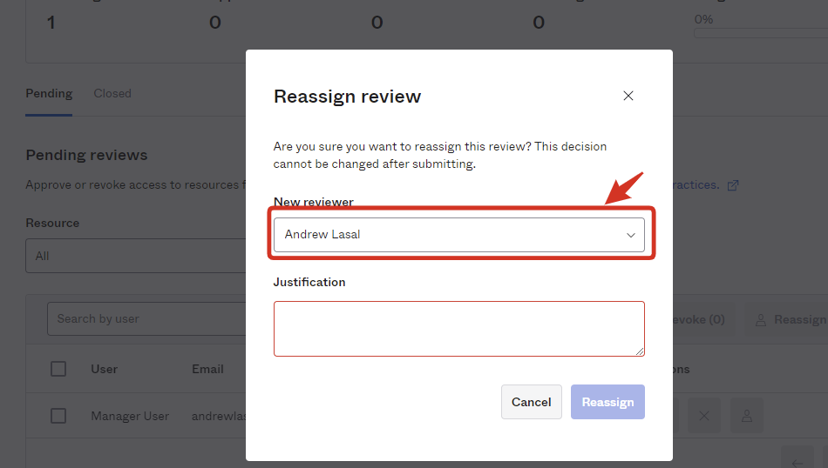Open the Resource filter set to All

click(x=136, y=256)
